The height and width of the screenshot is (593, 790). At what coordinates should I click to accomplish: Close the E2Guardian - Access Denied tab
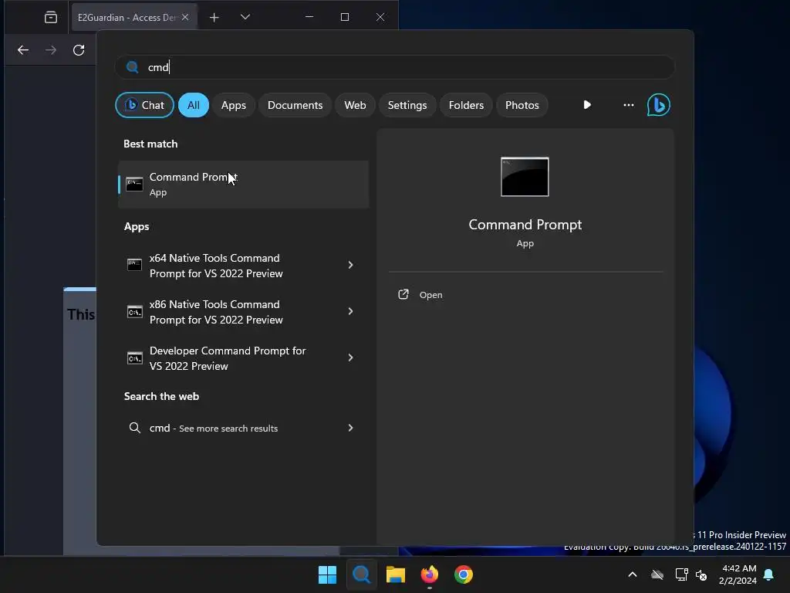[185, 17]
